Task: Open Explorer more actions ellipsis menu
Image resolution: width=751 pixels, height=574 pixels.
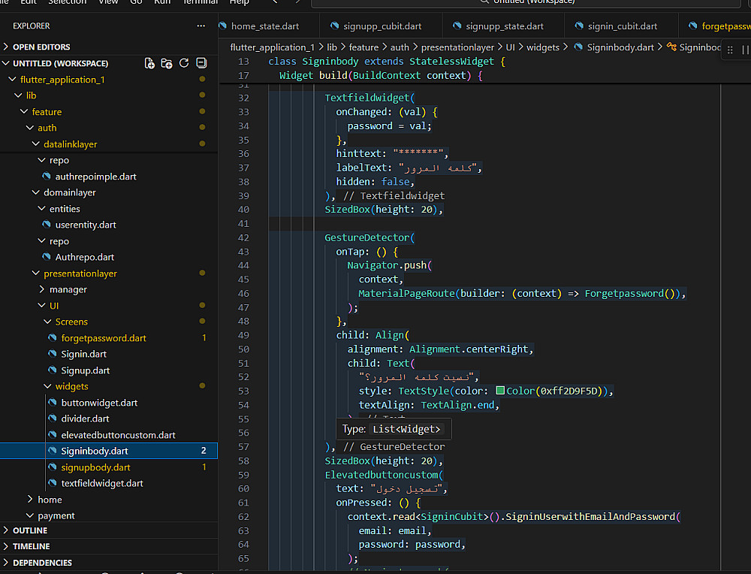Action: (201, 26)
